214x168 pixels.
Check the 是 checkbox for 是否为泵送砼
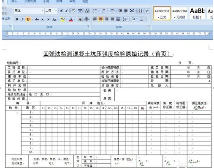36,94
